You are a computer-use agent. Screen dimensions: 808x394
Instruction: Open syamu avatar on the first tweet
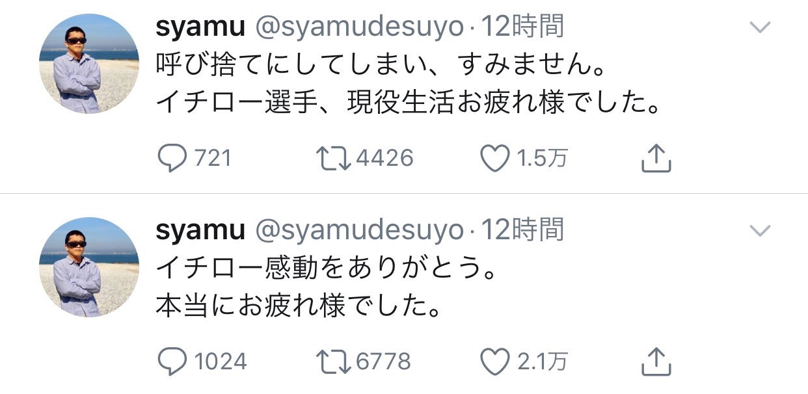[x=89, y=64]
